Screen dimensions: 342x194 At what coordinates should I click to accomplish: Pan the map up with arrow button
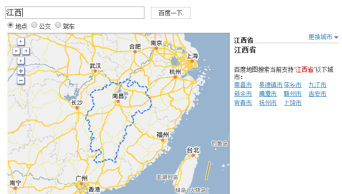point(21,42)
